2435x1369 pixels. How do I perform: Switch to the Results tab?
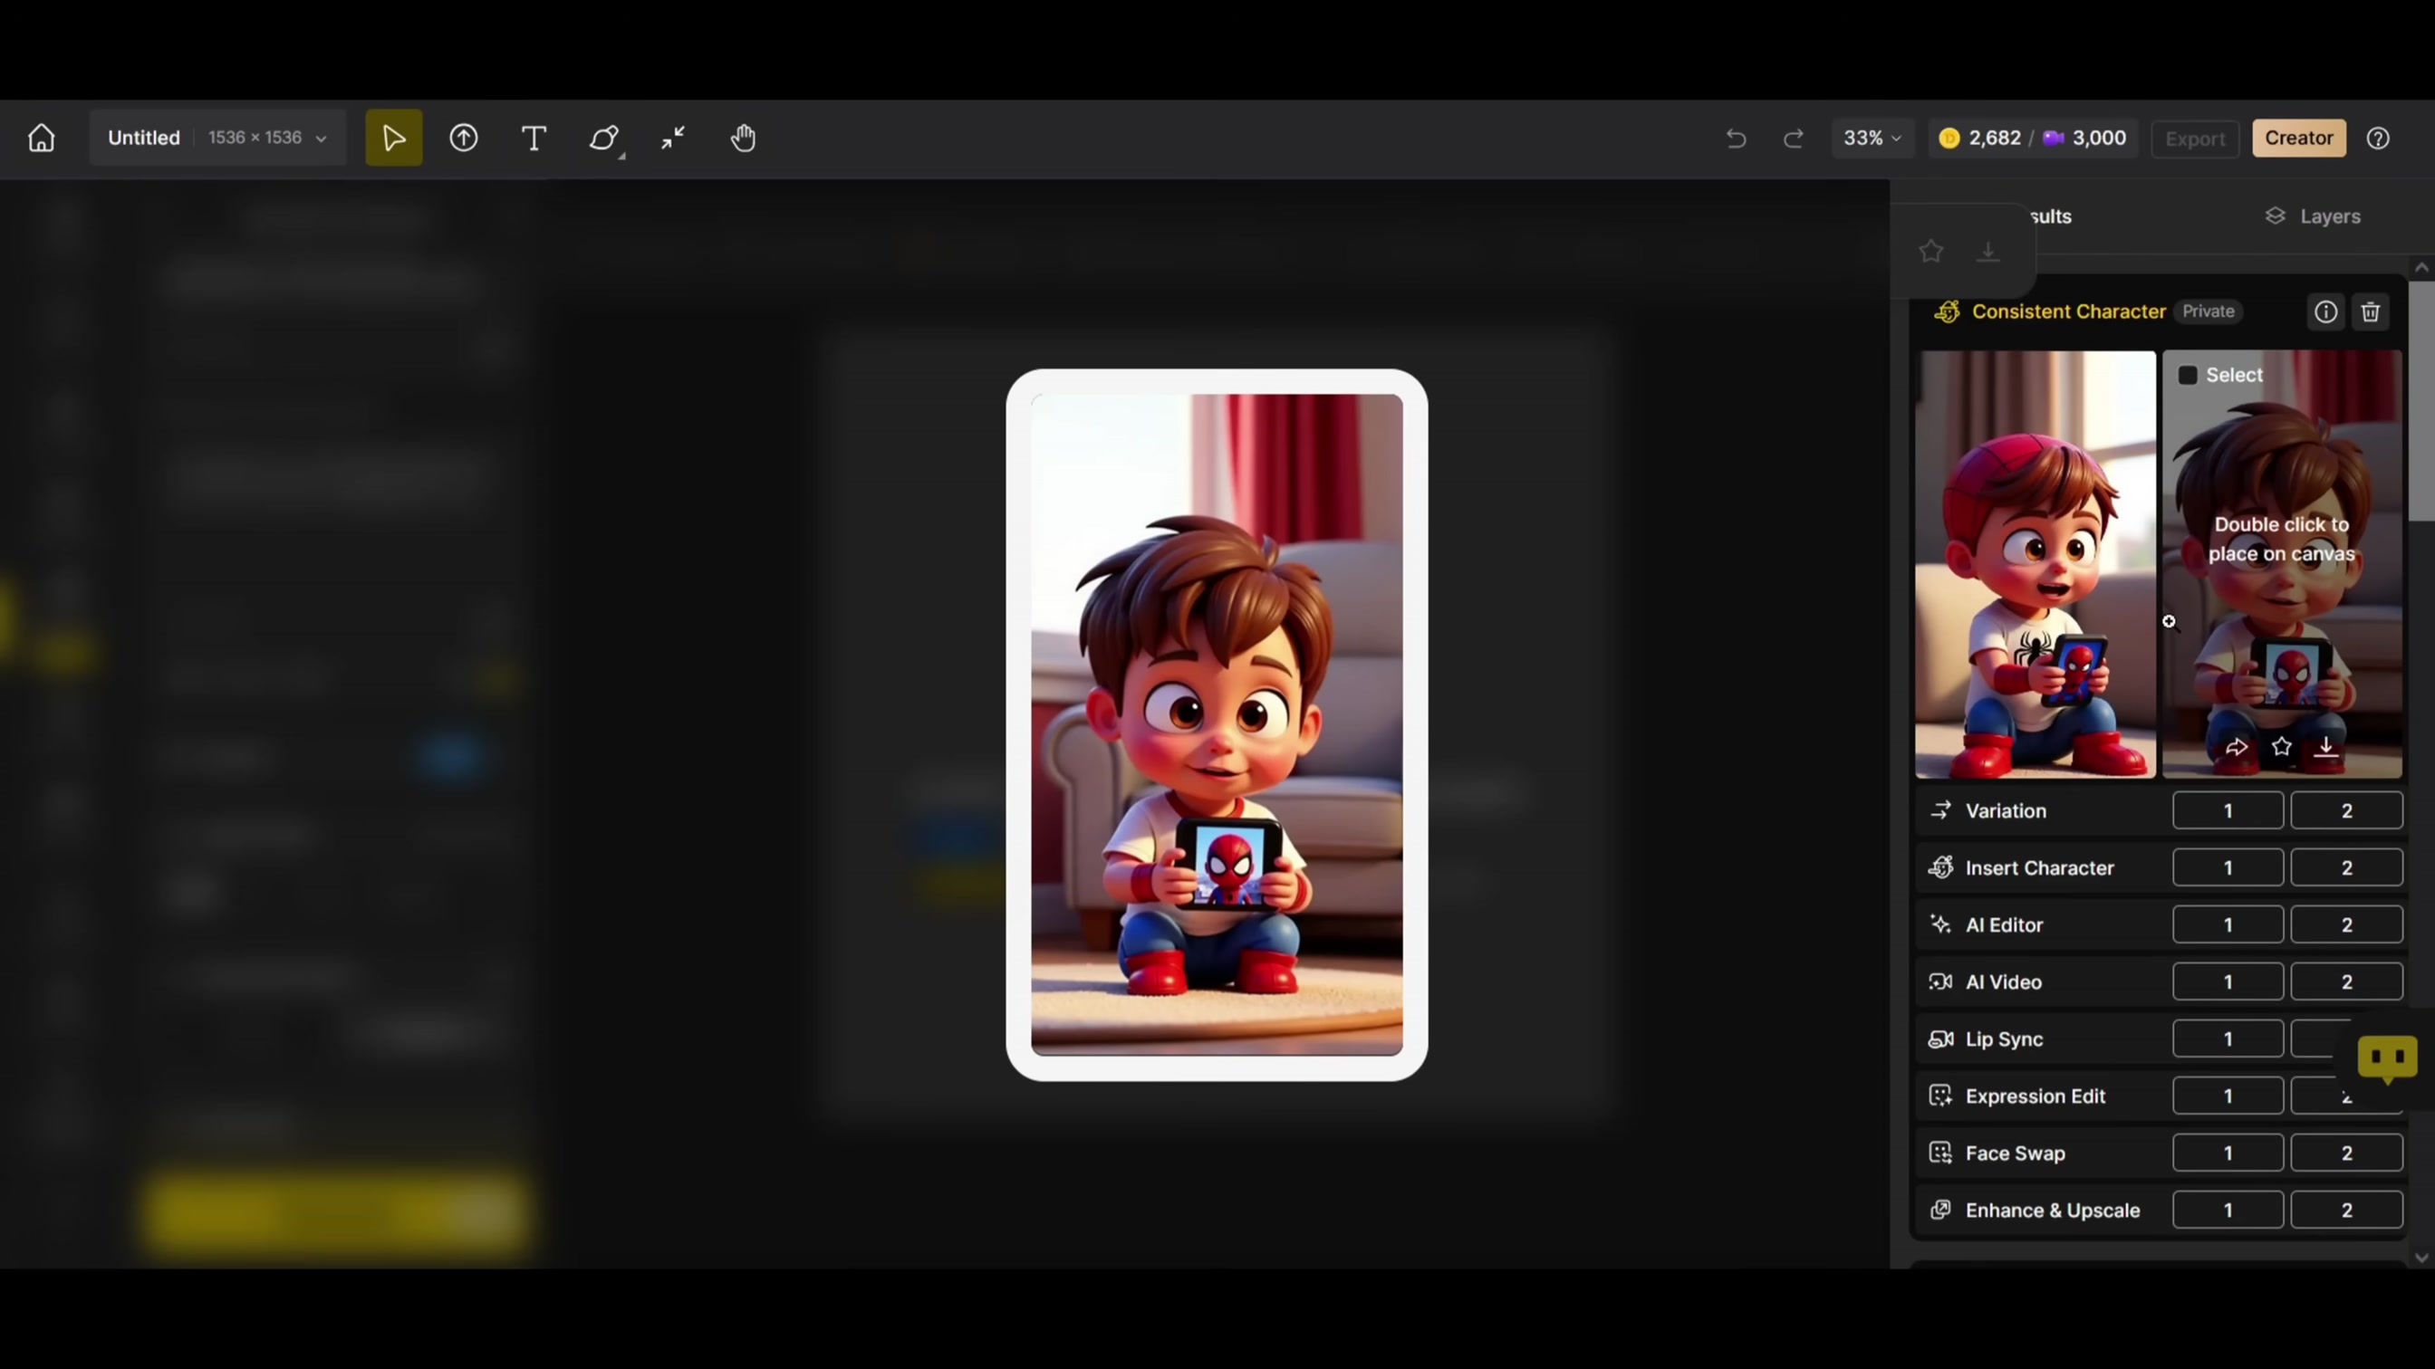point(2050,216)
